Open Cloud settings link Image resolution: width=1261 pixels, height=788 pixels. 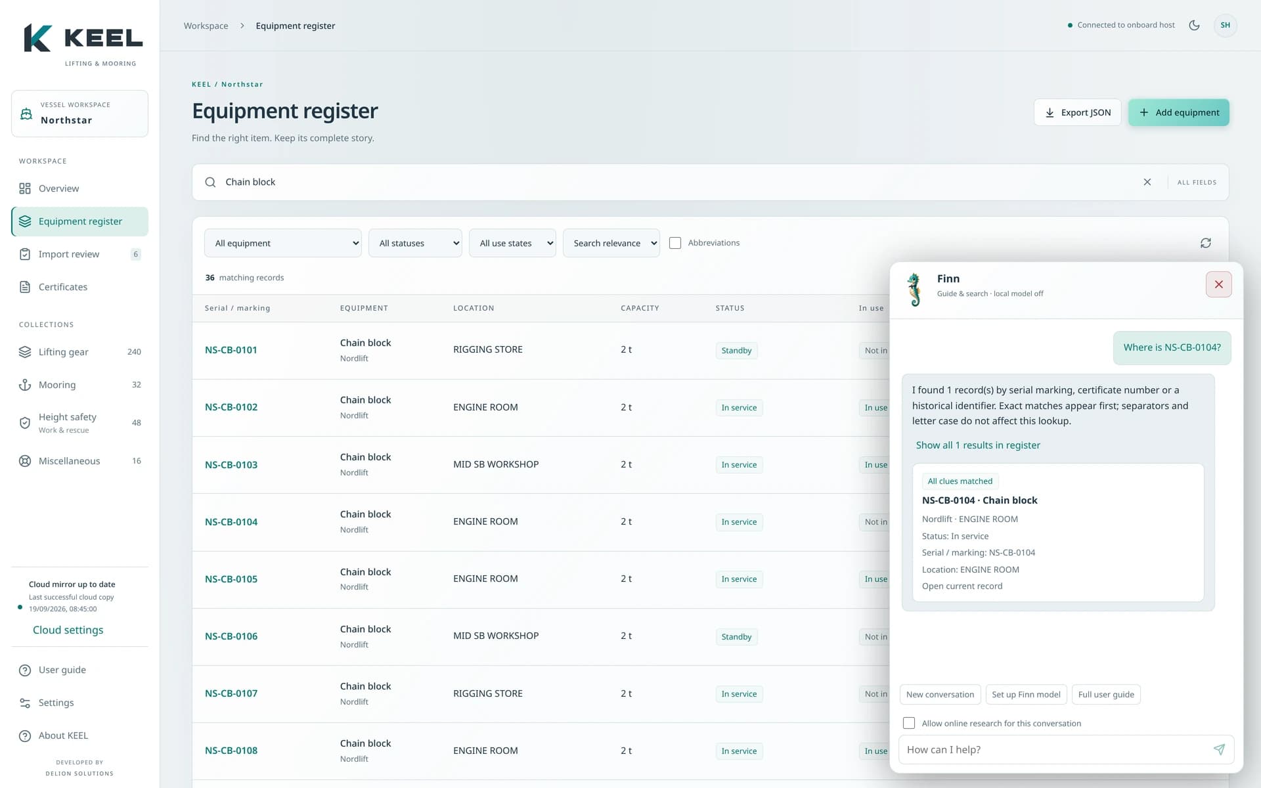click(68, 630)
